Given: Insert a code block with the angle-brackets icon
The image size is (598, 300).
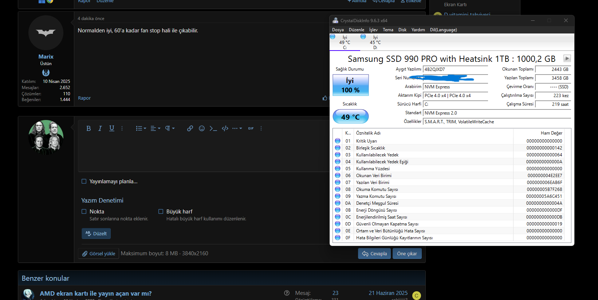Looking at the screenshot, I should 225,128.
